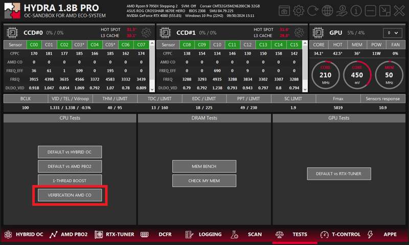Screen dimensions: 409x245
Task: Open the LOGGING tab
Action: (204, 235)
